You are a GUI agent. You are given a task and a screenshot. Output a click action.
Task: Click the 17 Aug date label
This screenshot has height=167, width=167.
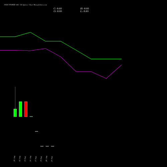36,159
